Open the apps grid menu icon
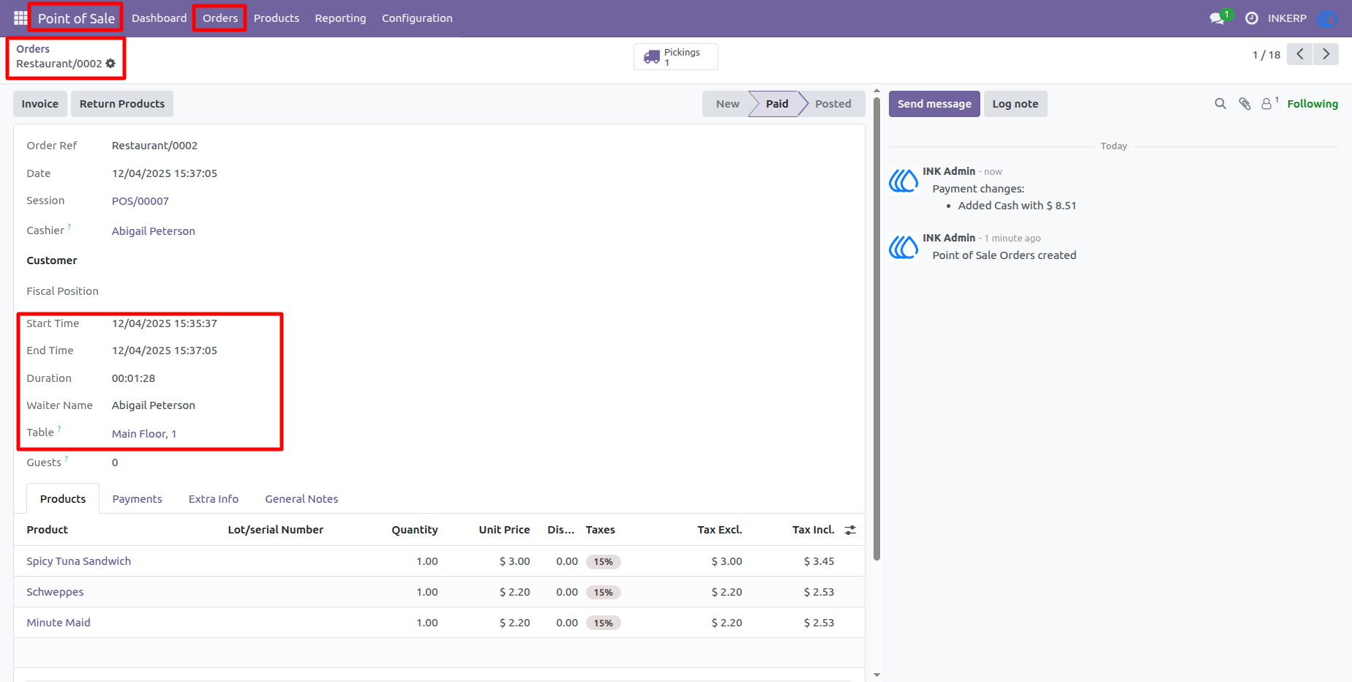The height and width of the screenshot is (682, 1352). point(20,18)
